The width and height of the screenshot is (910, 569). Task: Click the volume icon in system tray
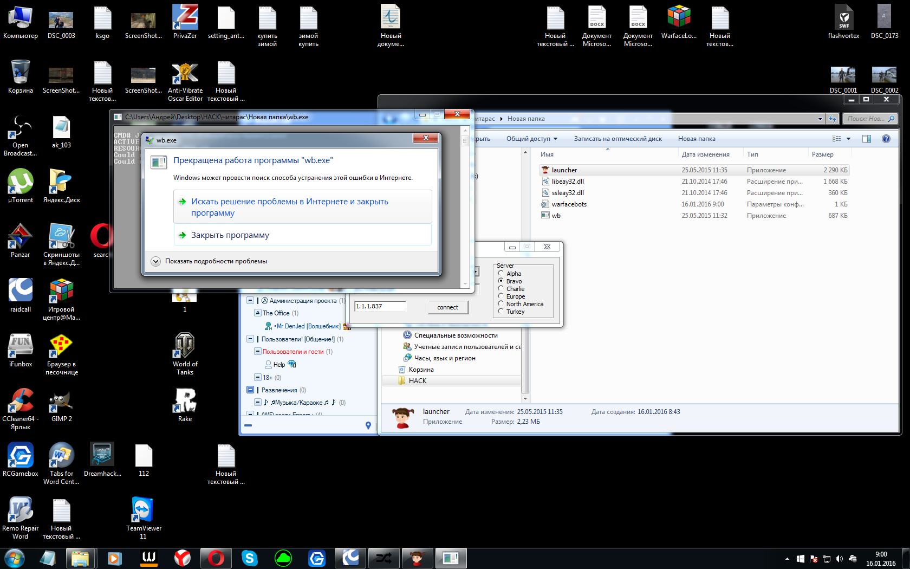tap(839, 558)
